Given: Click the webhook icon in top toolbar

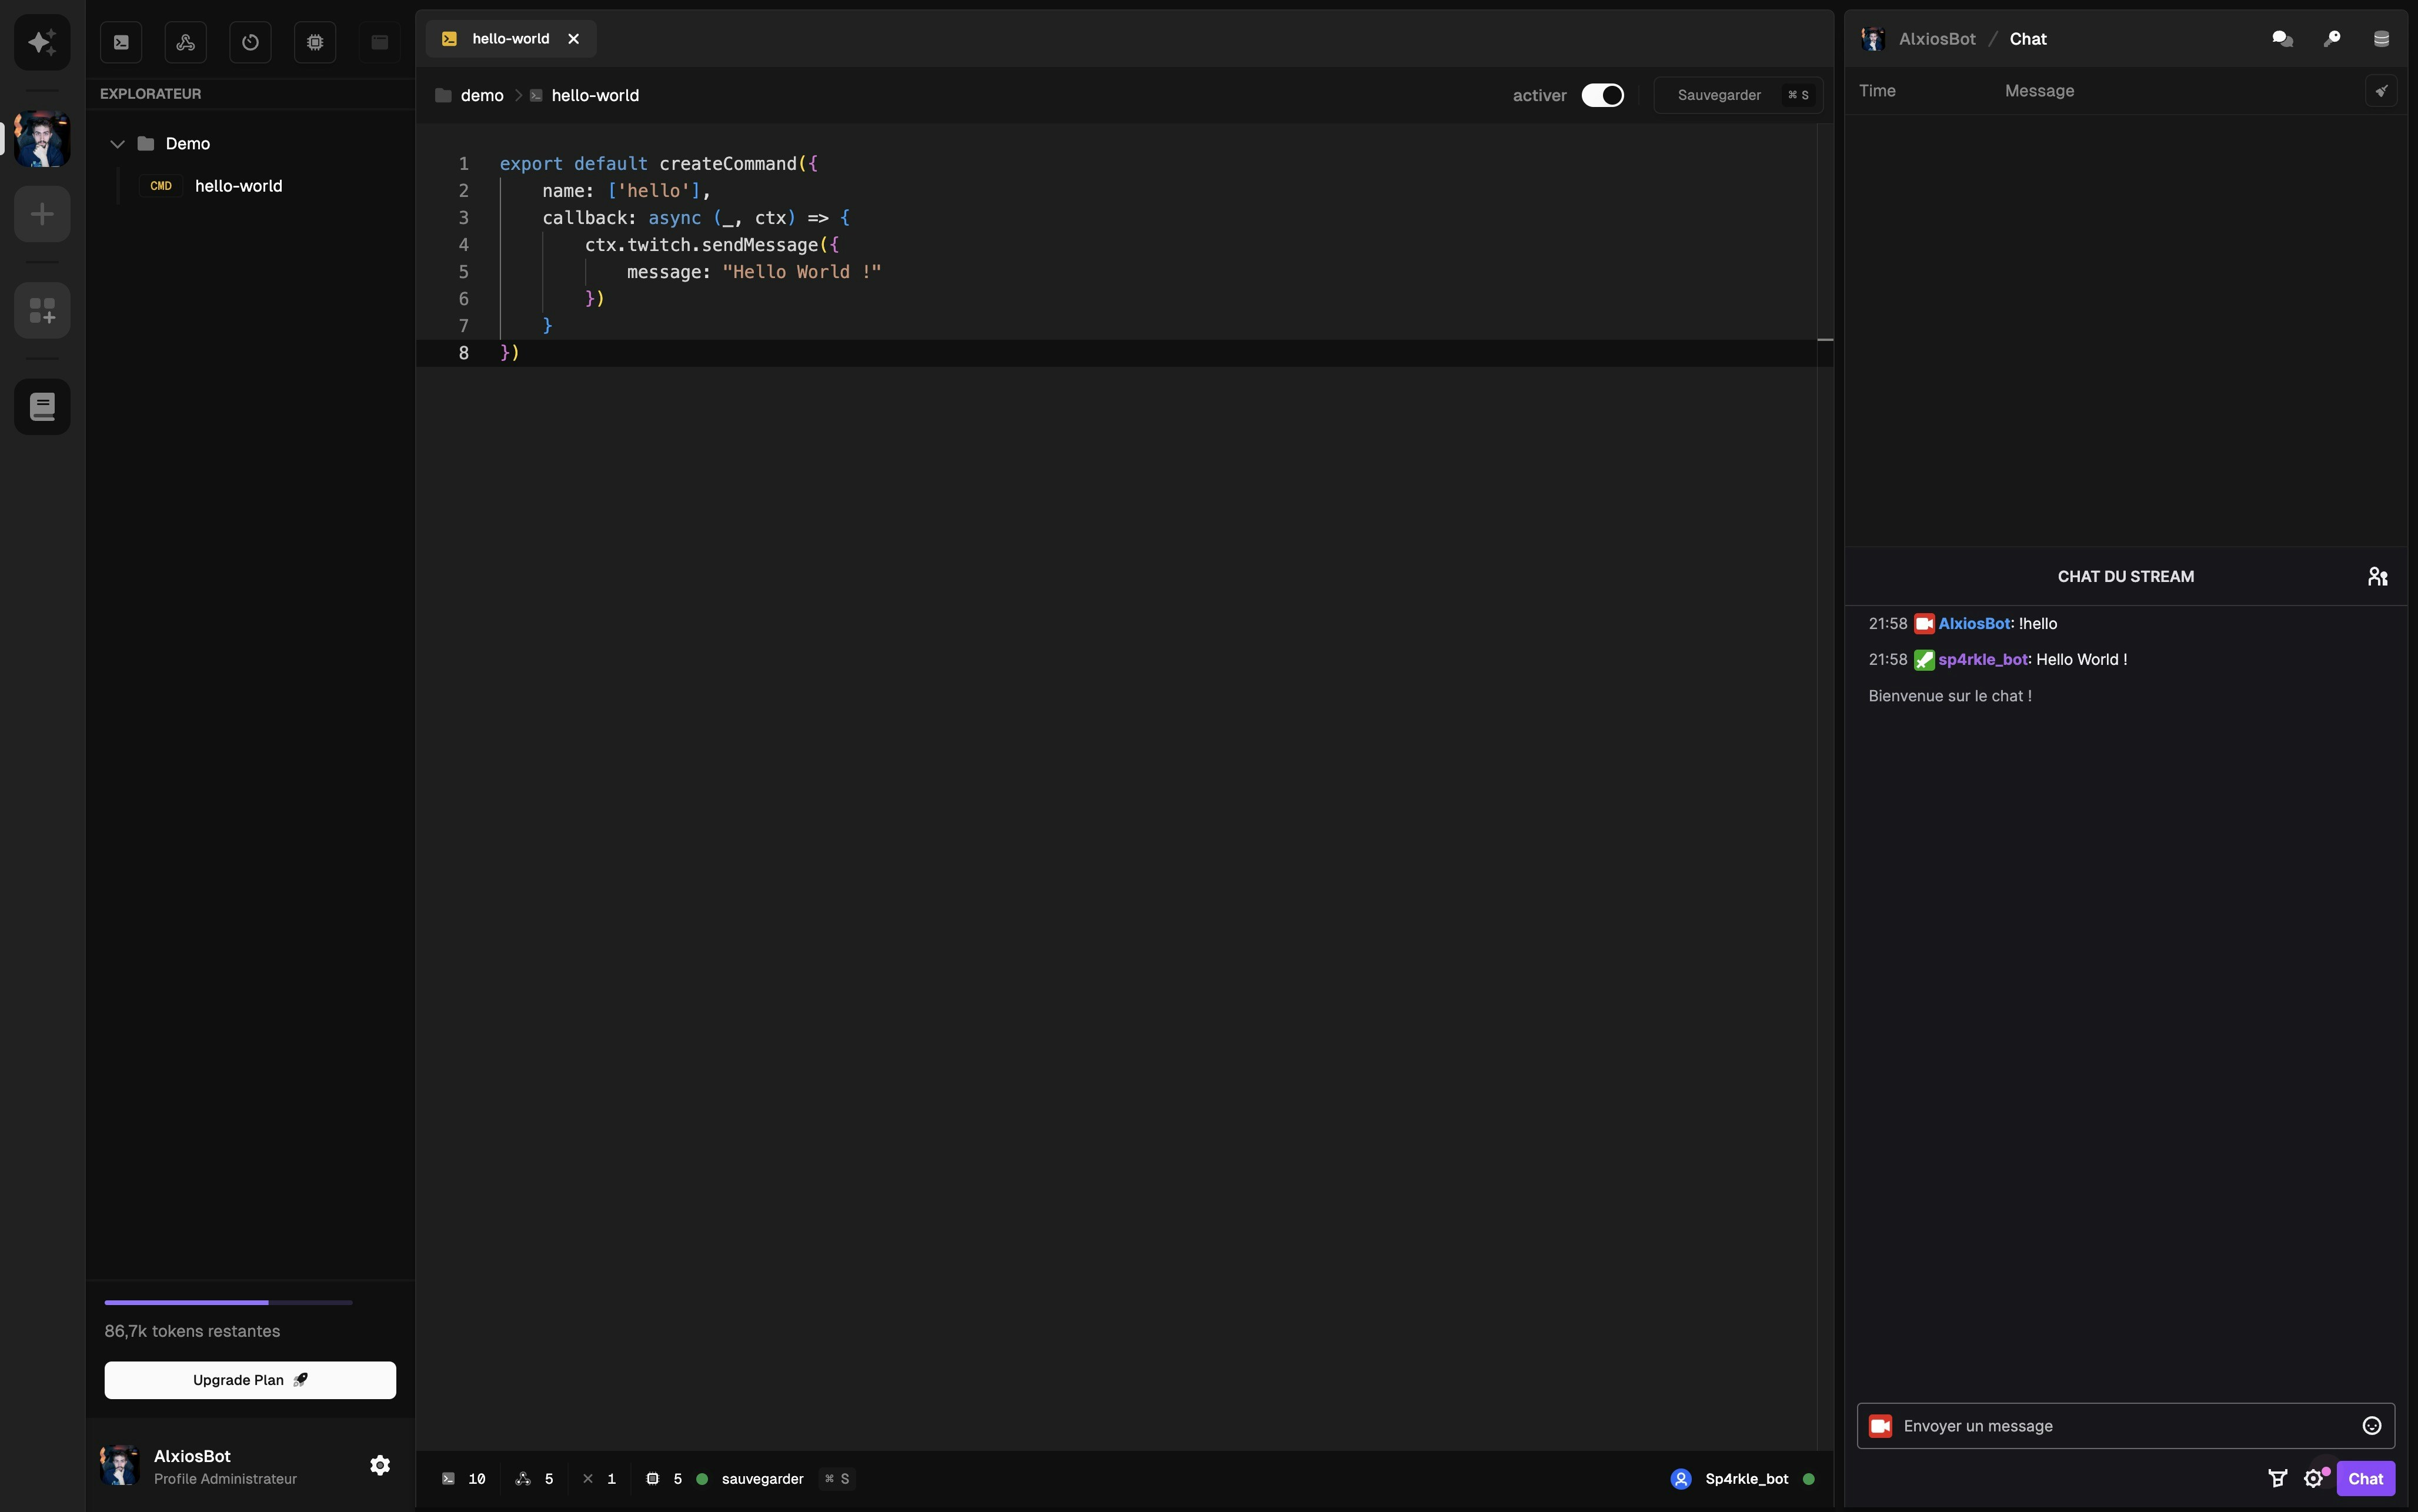Looking at the screenshot, I should pos(186,42).
